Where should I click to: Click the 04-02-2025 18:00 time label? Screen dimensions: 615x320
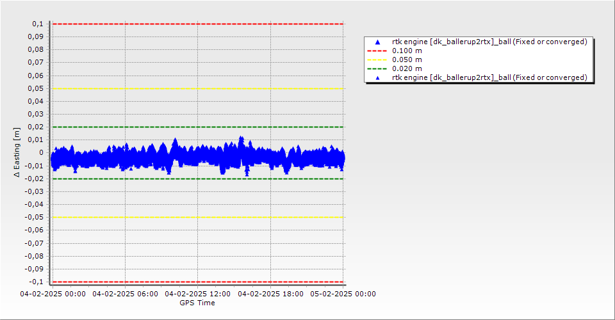pos(270,294)
